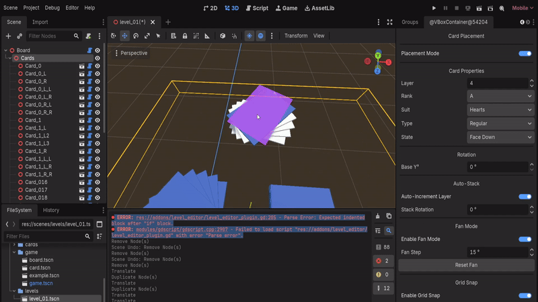Turn off the Placement Mode switch
This screenshot has width=538, height=302.
pyautogui.click(x=525, y=53)
